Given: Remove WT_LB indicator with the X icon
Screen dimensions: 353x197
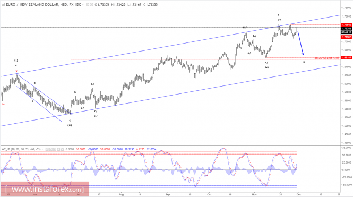Looking at the screenshot, I should click(62, 149).
